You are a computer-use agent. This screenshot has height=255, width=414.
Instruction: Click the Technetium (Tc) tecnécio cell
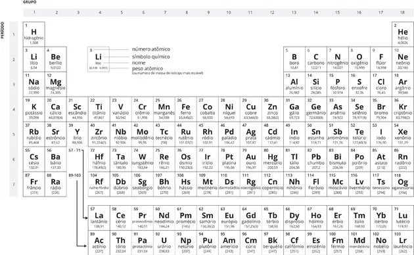[164, 134]
